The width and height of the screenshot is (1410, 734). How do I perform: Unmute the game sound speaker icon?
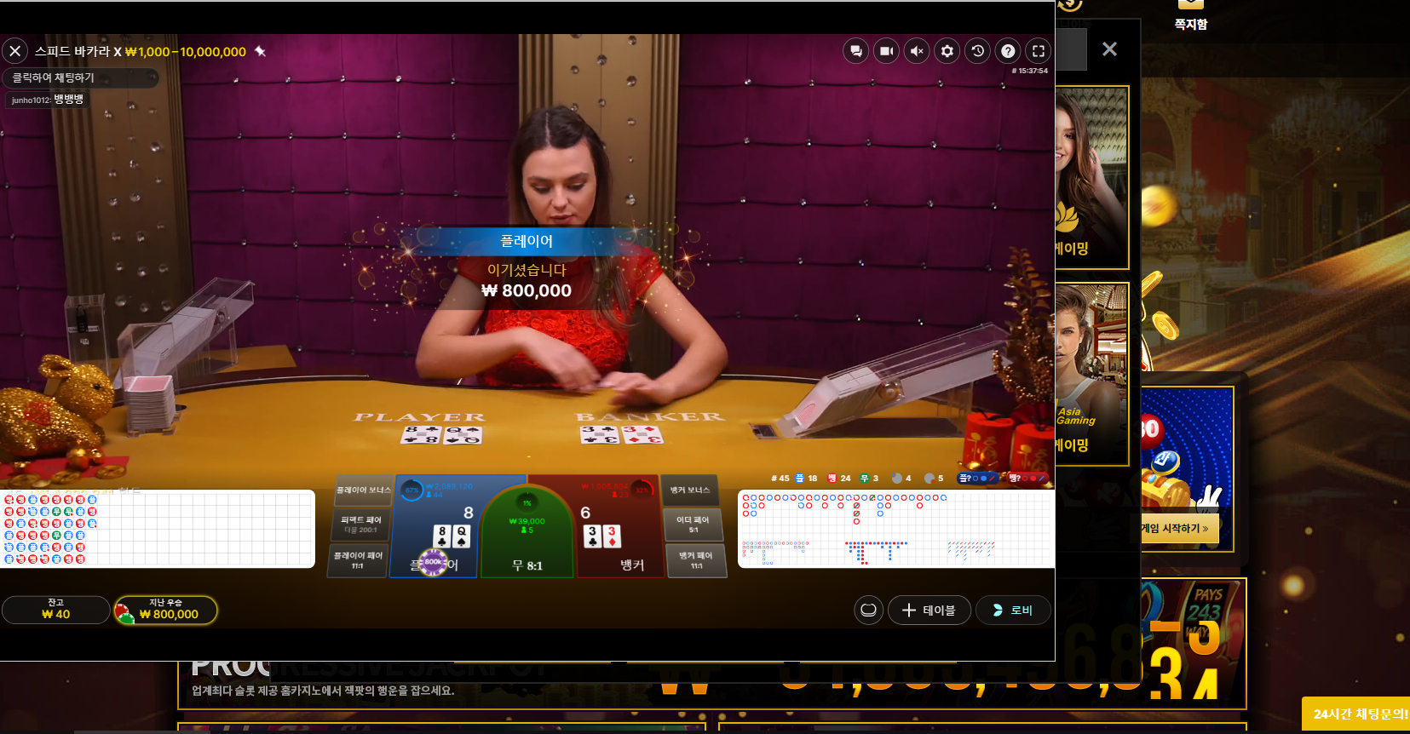(917, 51)
